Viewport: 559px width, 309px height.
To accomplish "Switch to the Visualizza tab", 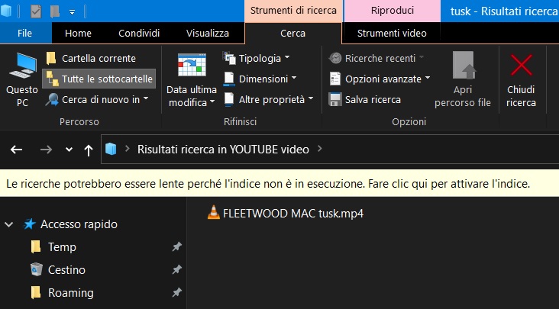I will [208, 34].
